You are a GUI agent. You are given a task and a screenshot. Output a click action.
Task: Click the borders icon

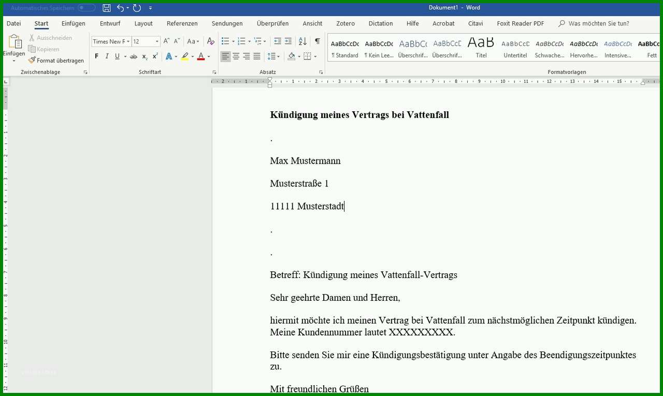point(307,56)
